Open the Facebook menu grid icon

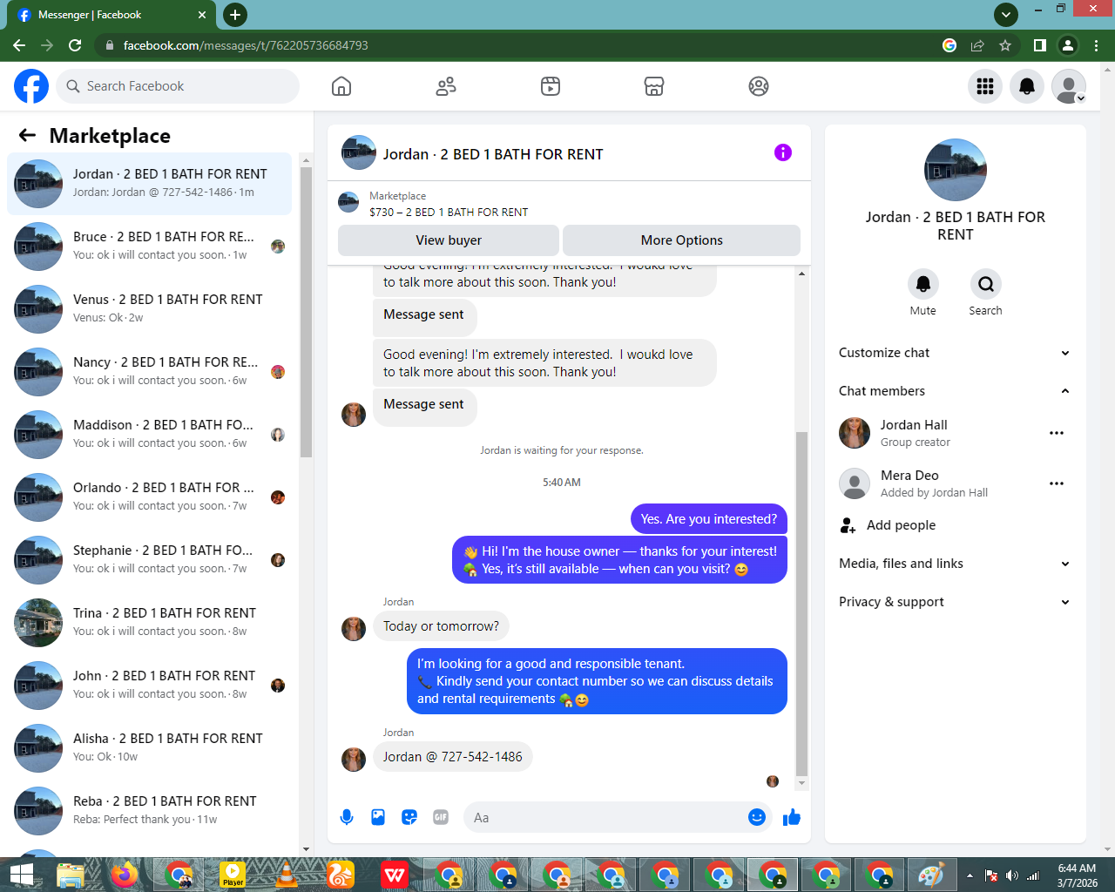point(985,86)
